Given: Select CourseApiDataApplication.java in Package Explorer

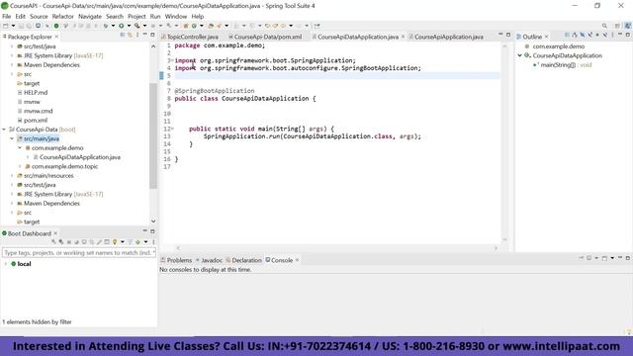Looking at the screenshot, I should pyautogui.click(x=80, y=157).
